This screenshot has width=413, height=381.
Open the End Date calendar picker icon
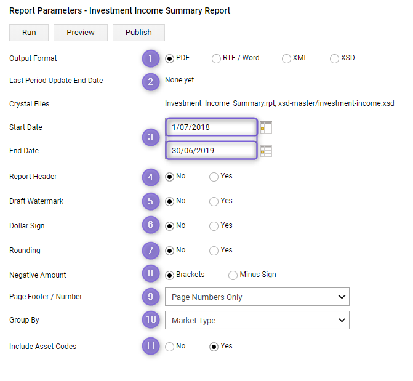point(266,151)
